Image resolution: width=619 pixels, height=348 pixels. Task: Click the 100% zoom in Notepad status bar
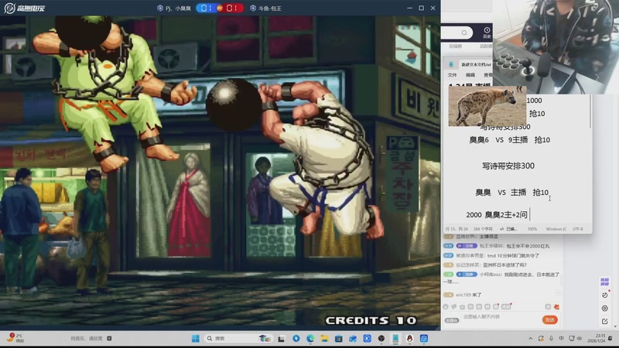coord(532,229)
